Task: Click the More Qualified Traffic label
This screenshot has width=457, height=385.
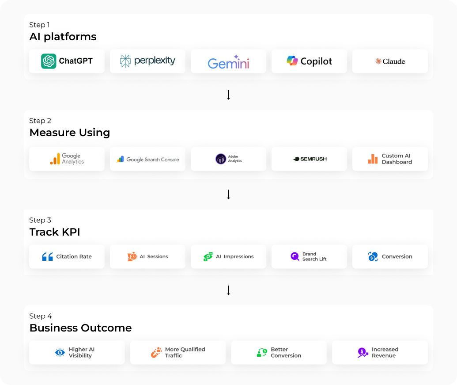Action: (x=185, y=353)
